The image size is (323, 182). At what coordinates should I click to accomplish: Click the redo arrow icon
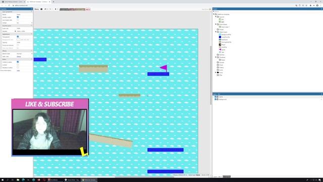(50, 9)
